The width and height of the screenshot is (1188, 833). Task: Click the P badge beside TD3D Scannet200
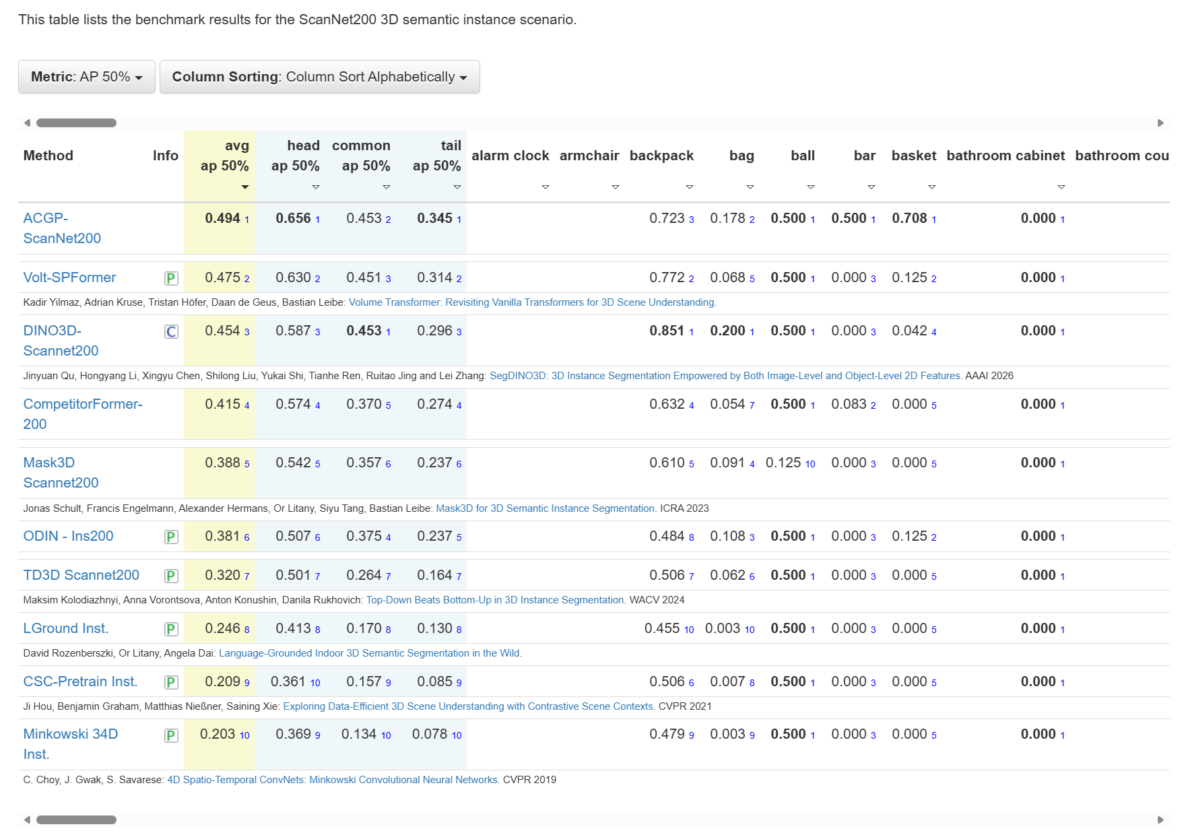pyautogui.click(x=171, y=576)
